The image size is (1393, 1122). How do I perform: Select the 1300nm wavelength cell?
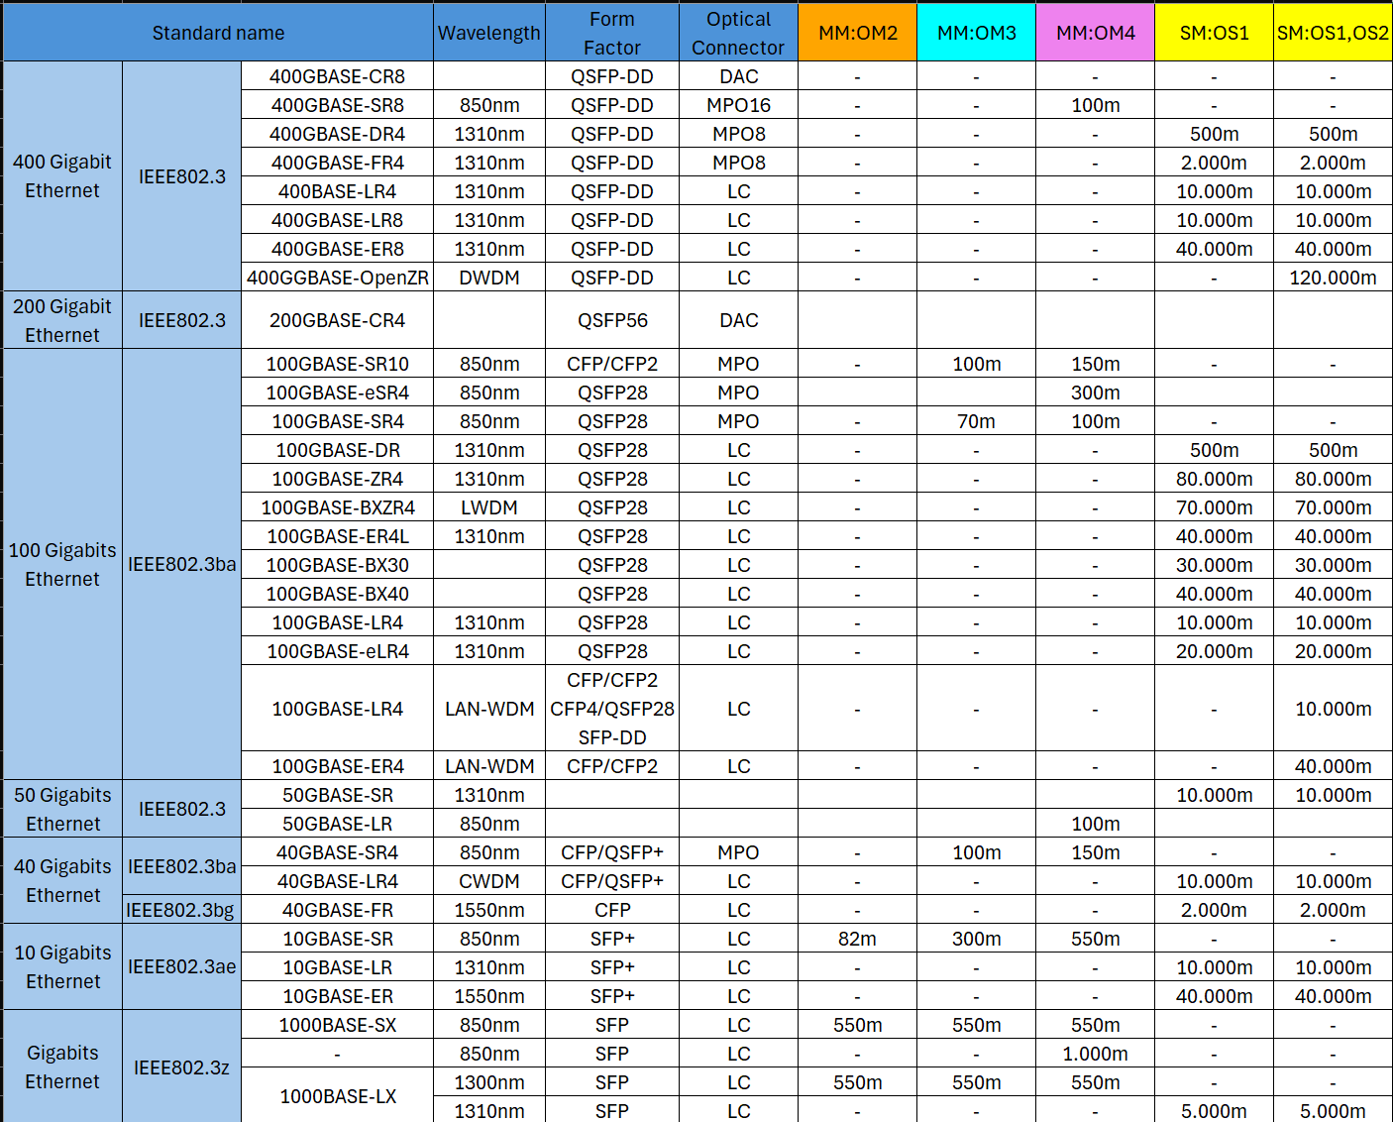click(489, 1082)
